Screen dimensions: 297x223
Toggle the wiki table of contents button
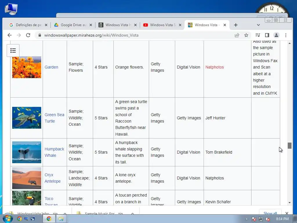coord(13,51)
